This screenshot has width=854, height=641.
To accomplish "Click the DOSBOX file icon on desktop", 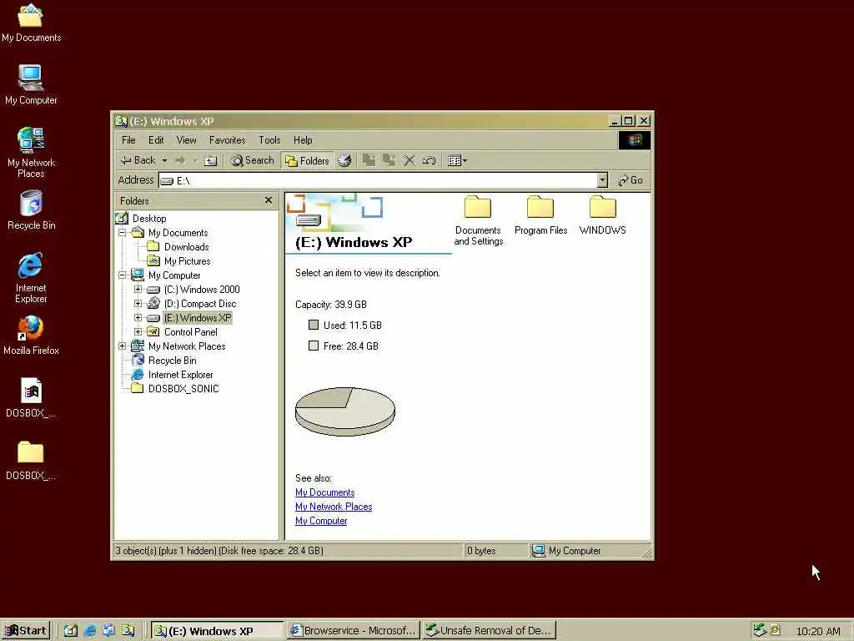I will pyautogui.click(x=31, y=398).
